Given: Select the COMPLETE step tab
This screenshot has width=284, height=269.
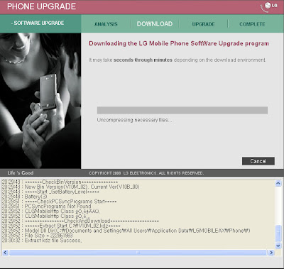Looking at the screenshot, I should 252,24.
